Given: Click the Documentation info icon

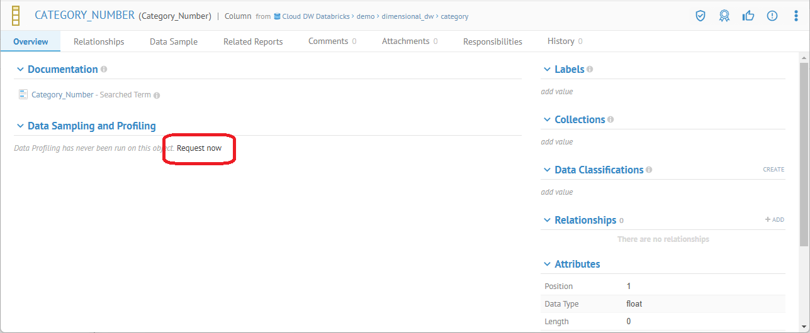Looking at the screenshot, I should (104, 69).
